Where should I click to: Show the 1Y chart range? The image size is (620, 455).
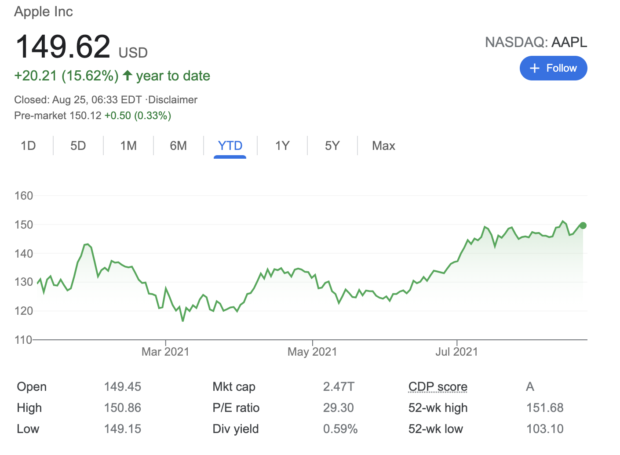pyautogui.click(x=282, y=146)
